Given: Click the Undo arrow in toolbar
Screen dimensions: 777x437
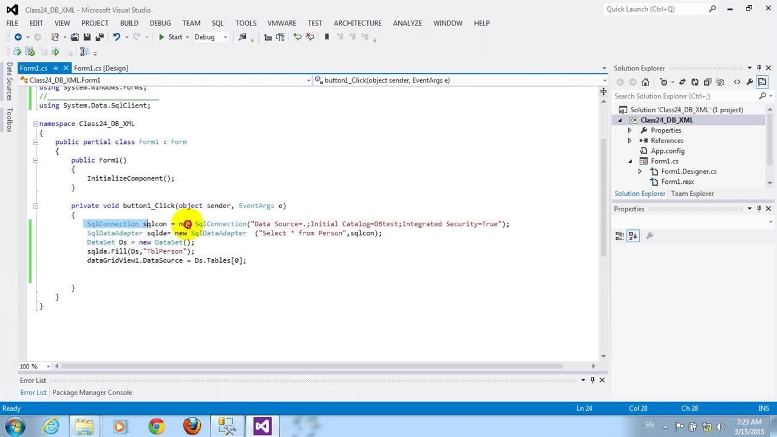Looking at the screenshot, I should pyautogui.click(x=117, y=37).
